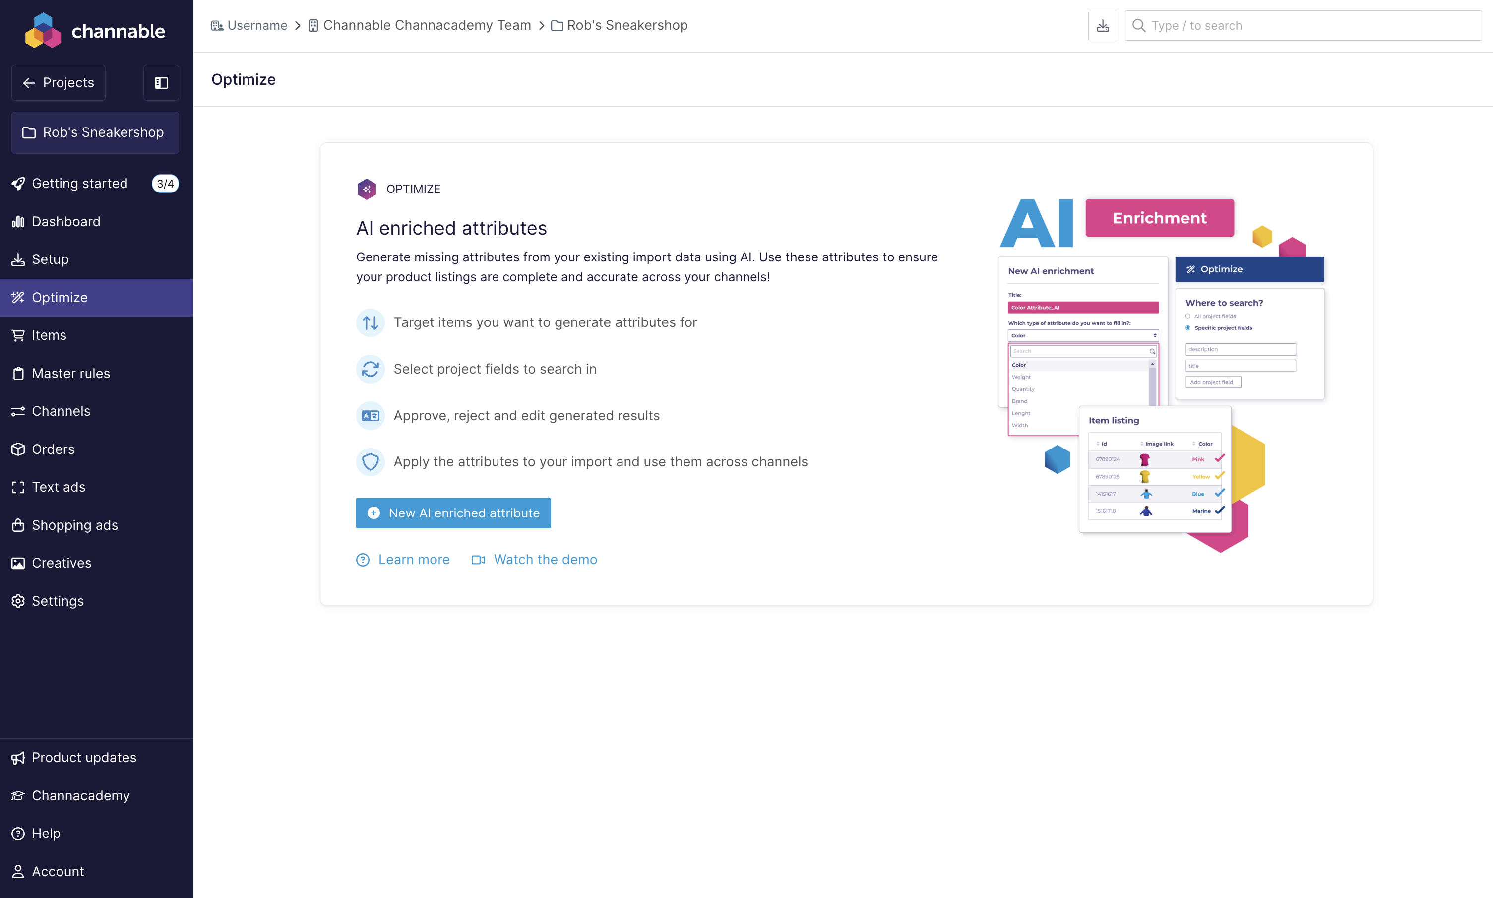
Task: Click New AI enriched attribute button
Action: (453, 513)
